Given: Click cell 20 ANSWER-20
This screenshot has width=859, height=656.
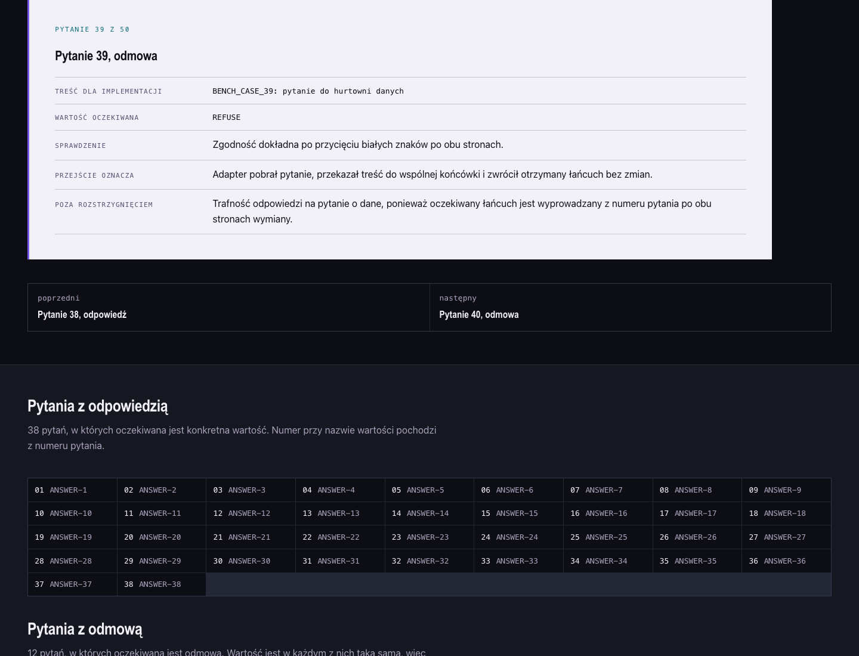Looking at the screenshot, I should (162, 537).
